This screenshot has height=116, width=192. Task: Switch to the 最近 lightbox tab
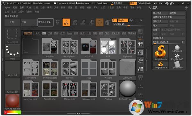click(x=37, y=33)
